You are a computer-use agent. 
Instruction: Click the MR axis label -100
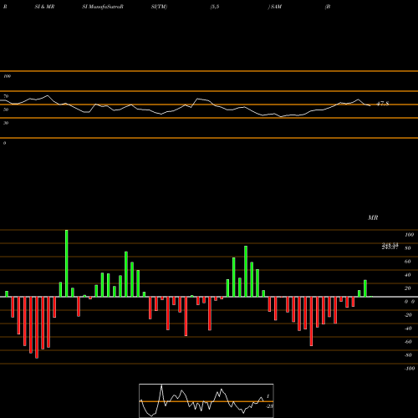pos(410,369)
